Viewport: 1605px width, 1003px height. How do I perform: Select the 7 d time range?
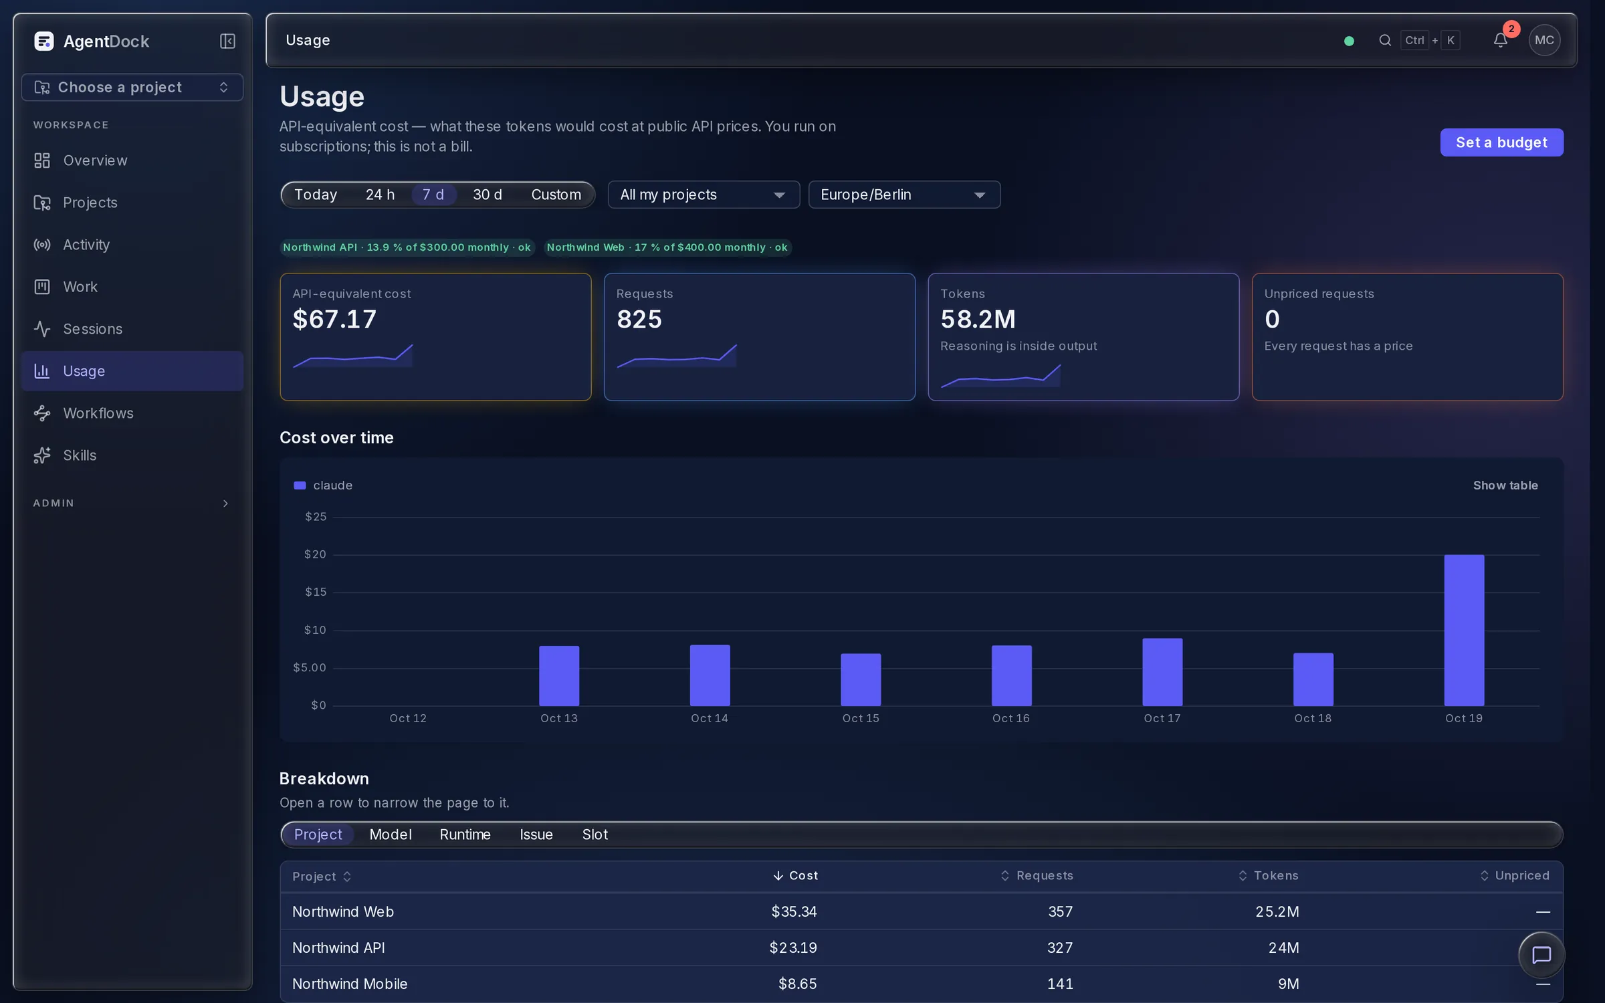tap(433, 195)
